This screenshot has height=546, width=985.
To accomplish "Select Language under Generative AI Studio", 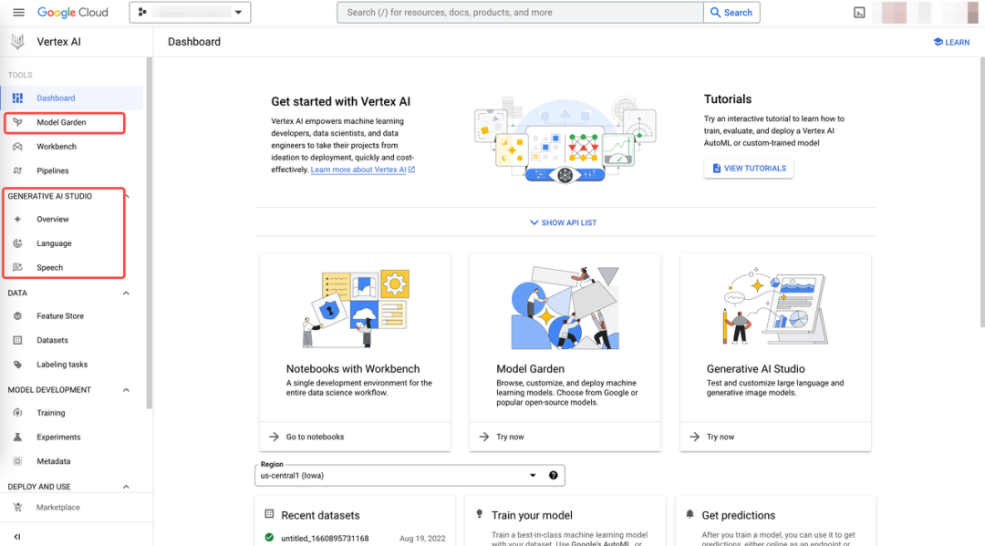I will click(x=54, y=244).
